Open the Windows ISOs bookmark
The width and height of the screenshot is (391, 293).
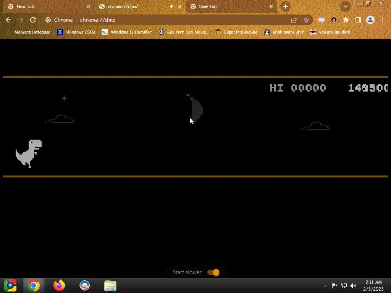pyautogui.click(x=76, y=32)
